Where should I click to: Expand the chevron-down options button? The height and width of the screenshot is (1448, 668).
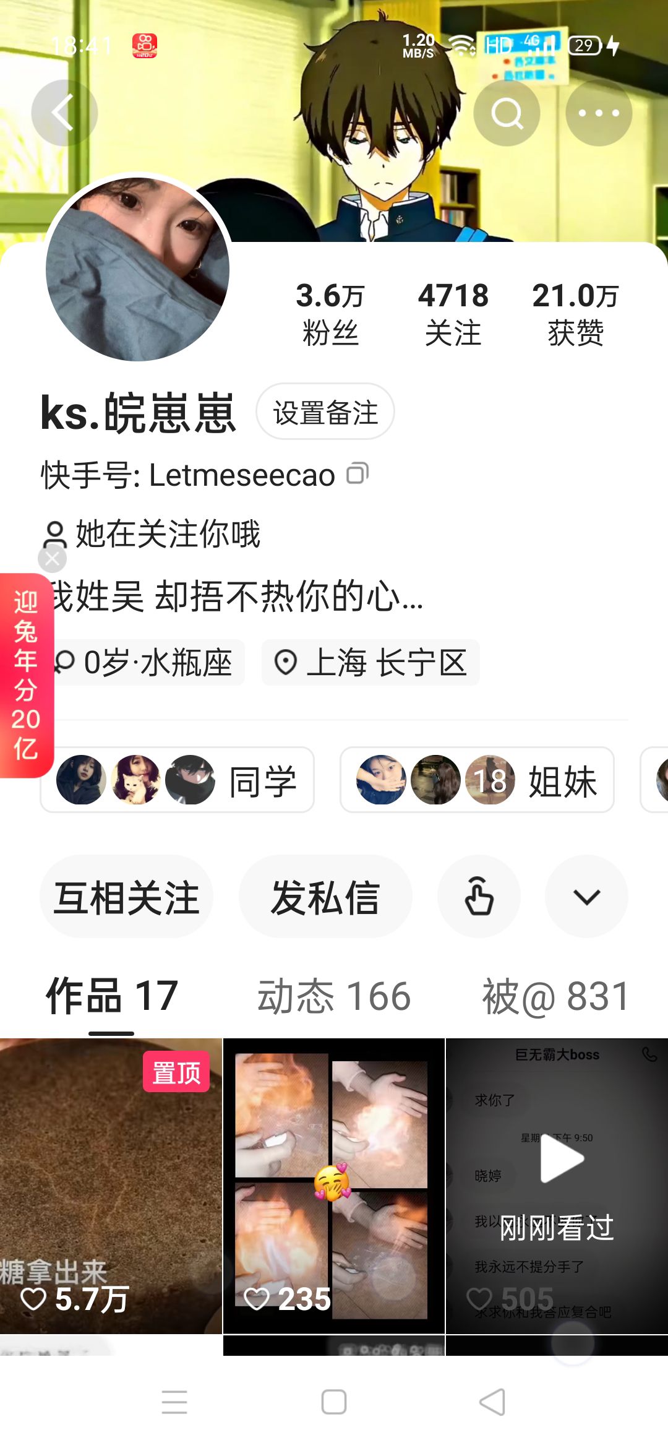click(x=586, y=896)
